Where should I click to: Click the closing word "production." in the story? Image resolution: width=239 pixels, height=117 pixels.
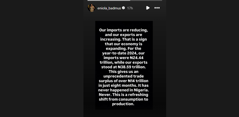[x=124, y=104]
